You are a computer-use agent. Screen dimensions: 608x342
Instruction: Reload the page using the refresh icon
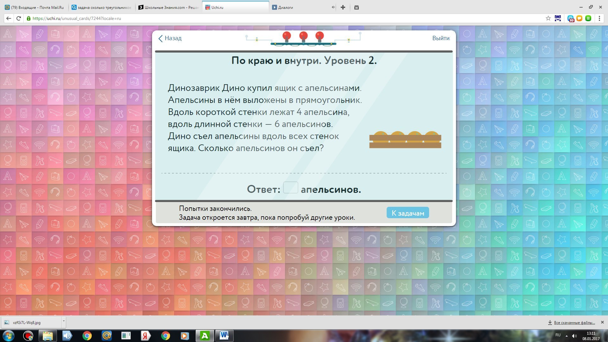(19, 18)
